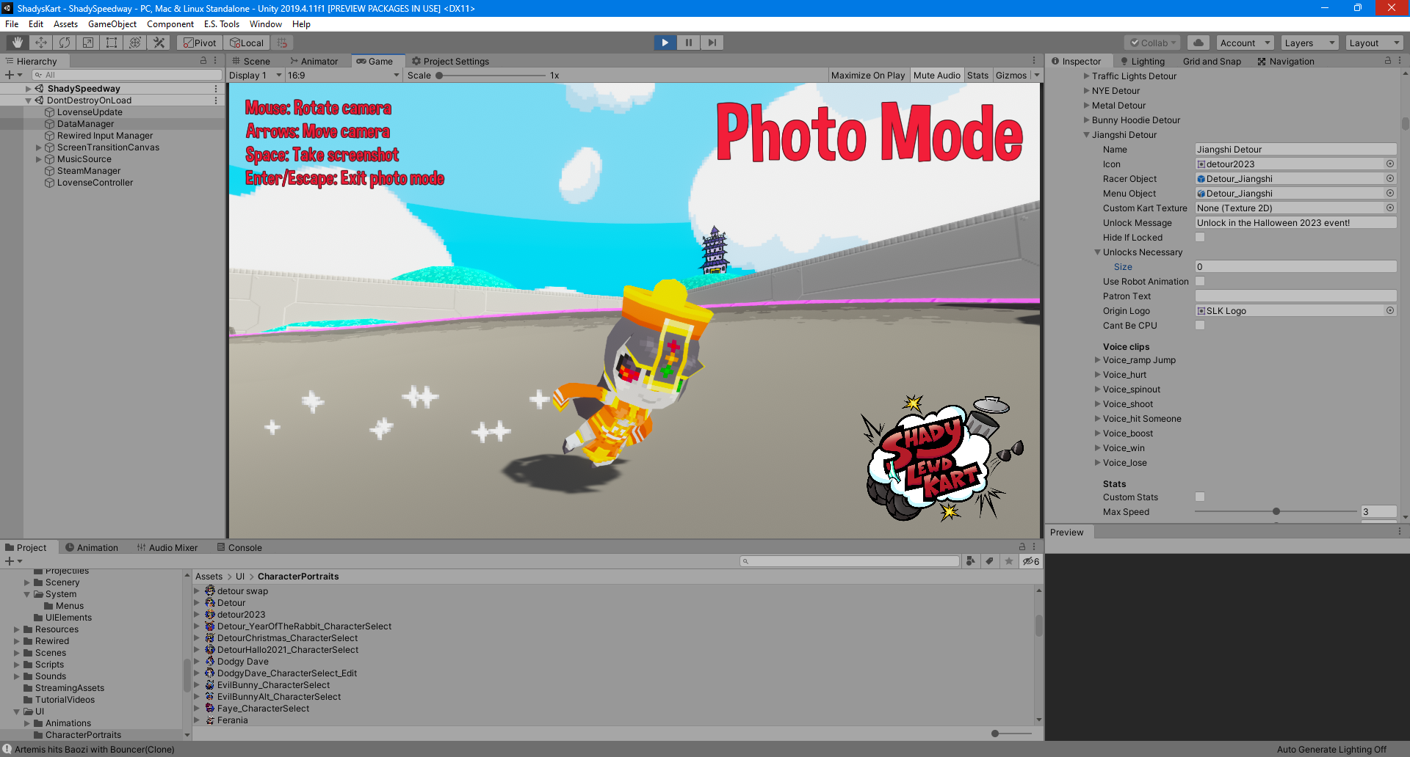Pick object for Icon field detour2023
Image resolution: width=1410 pixels, height=757 pixels.
1390,164
